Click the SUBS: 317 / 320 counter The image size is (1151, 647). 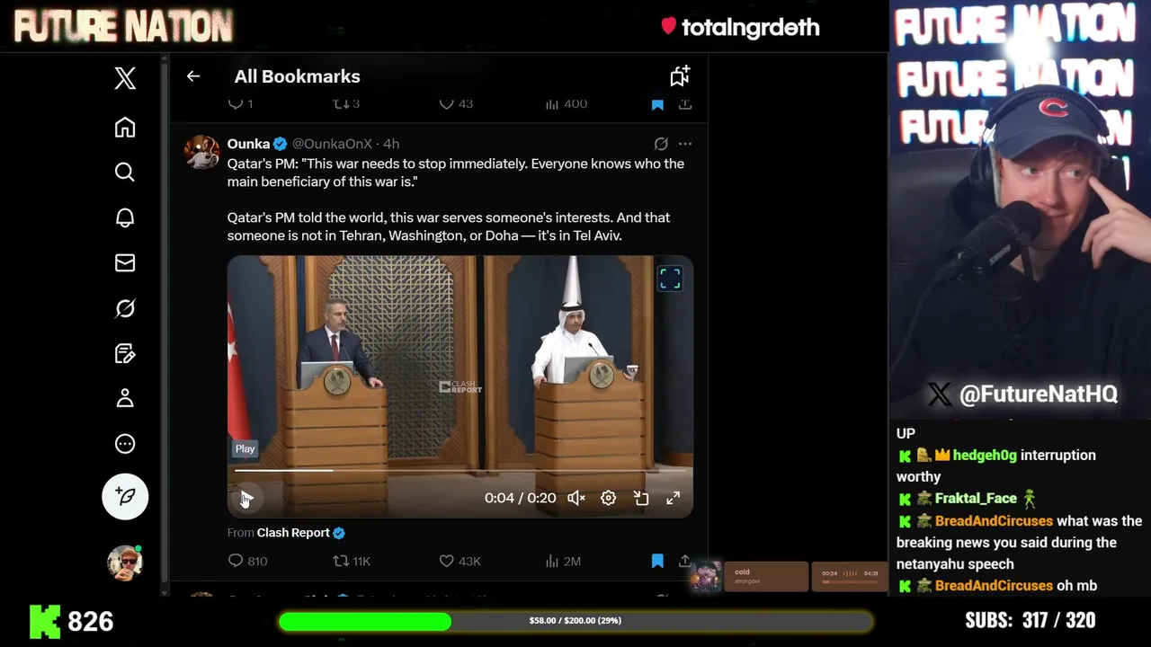pyautogui.click(x=1031, y=621)
